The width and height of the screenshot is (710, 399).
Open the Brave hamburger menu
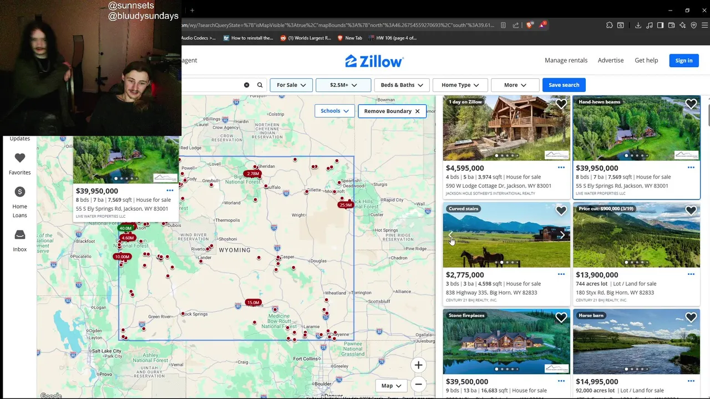[705, 25]
